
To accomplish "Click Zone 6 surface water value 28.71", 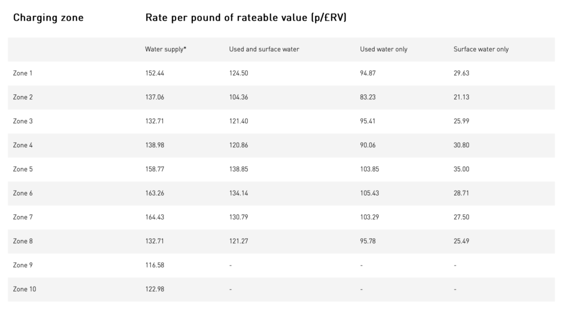I will 461,193.
